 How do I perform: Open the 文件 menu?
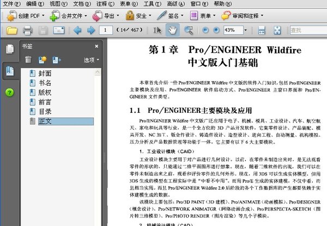point(11,4)
